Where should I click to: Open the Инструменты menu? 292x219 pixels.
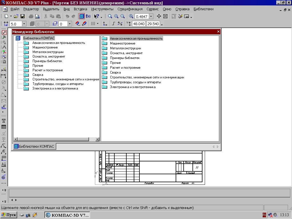point(102,9)
